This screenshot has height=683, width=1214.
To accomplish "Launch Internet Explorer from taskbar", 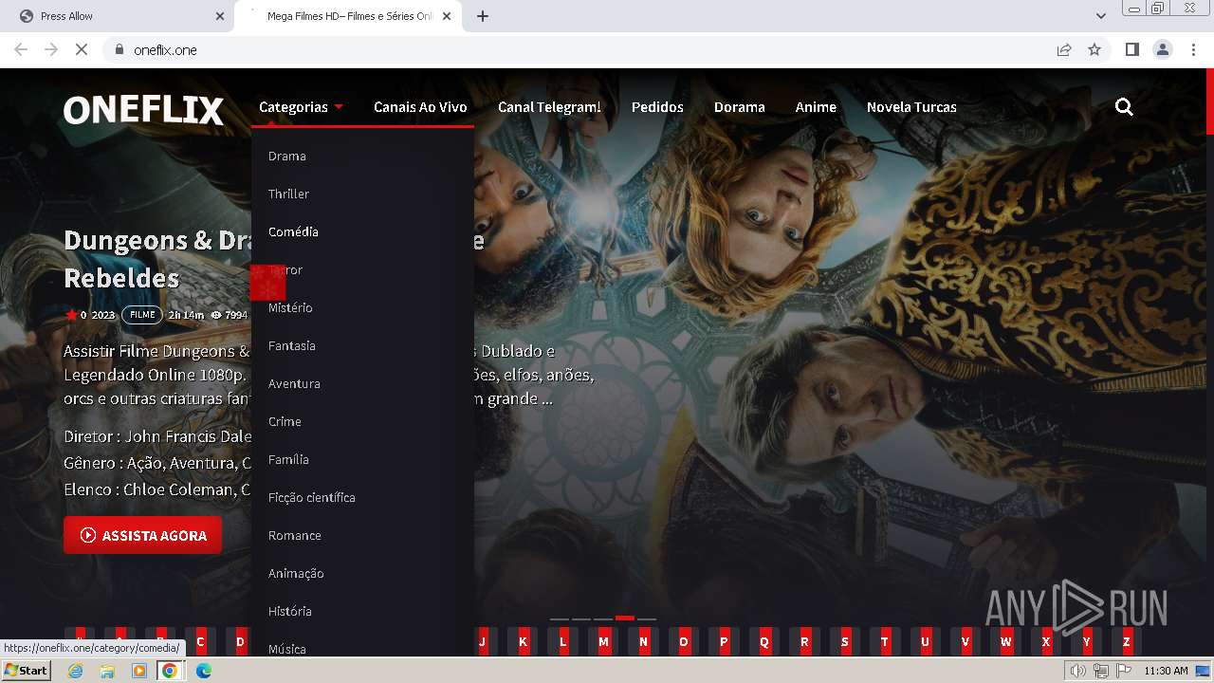I will coord(76,671).
